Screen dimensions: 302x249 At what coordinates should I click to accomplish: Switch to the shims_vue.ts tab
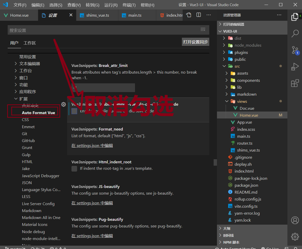tap(97, 15)
